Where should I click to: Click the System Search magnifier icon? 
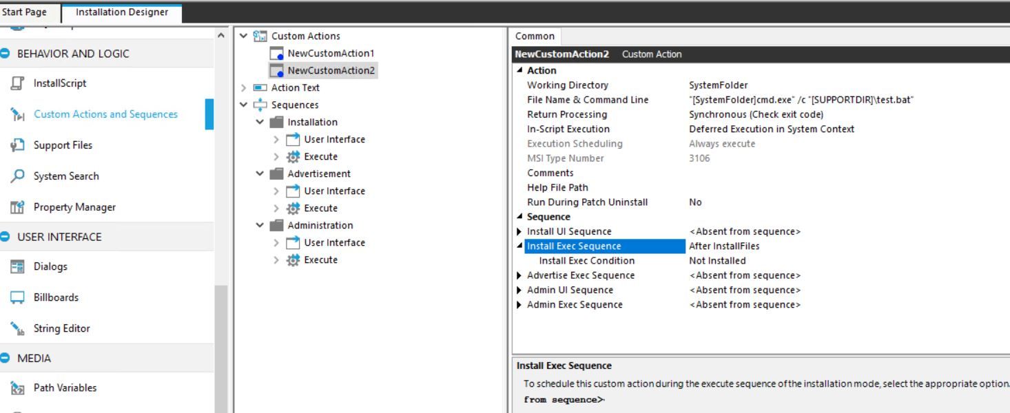18,176
